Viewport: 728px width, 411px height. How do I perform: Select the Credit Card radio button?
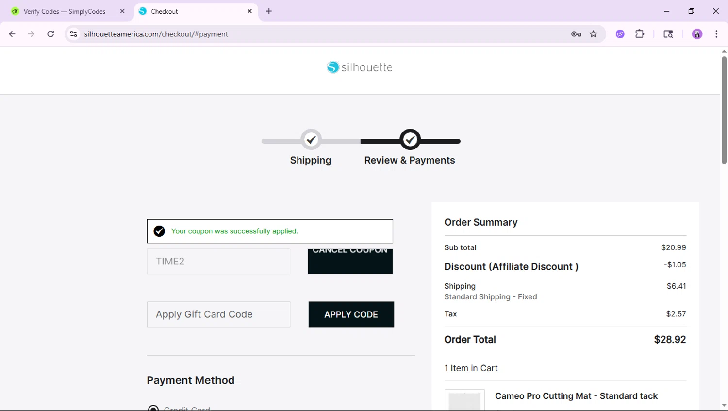(x=153, y=408)
